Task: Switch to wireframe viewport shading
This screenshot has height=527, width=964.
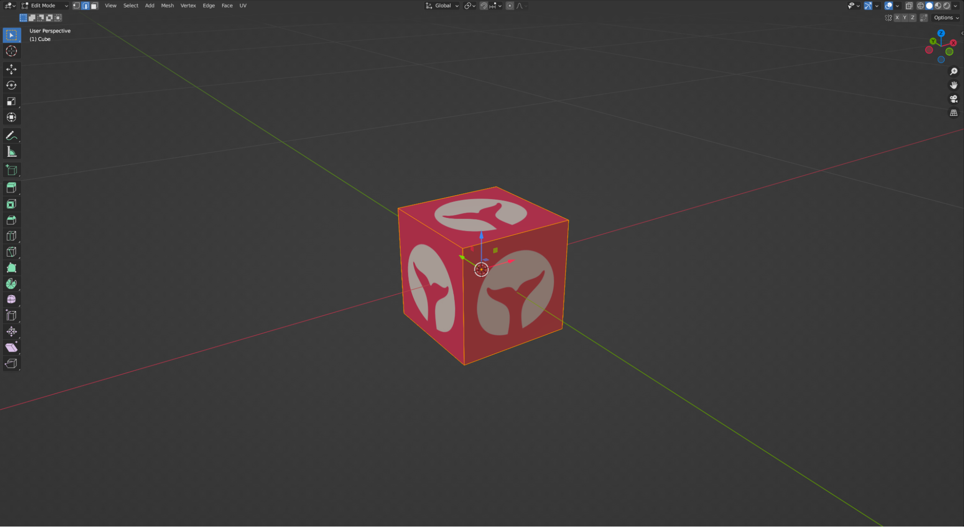Action: click(920, 6)
